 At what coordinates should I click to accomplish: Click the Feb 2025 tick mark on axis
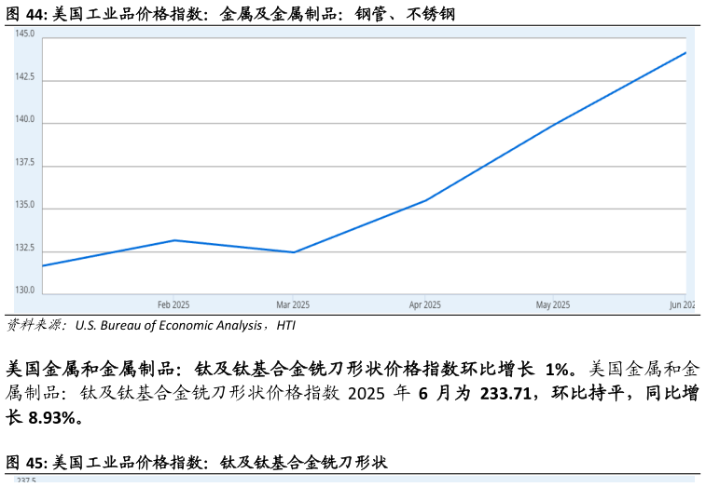click(x=174, y=296)
